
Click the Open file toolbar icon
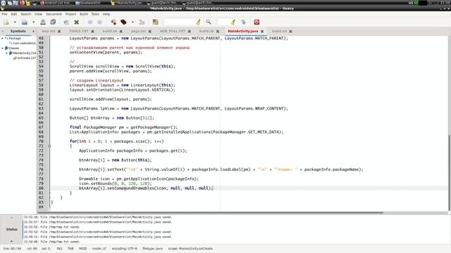pyautogui.click(x=25, y=22)
